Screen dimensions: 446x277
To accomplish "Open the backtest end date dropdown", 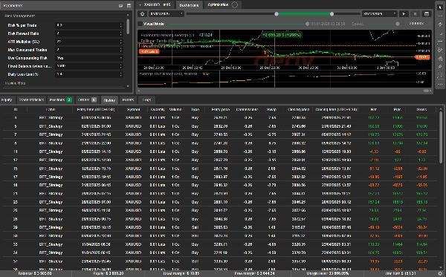I will pos(379,13).
